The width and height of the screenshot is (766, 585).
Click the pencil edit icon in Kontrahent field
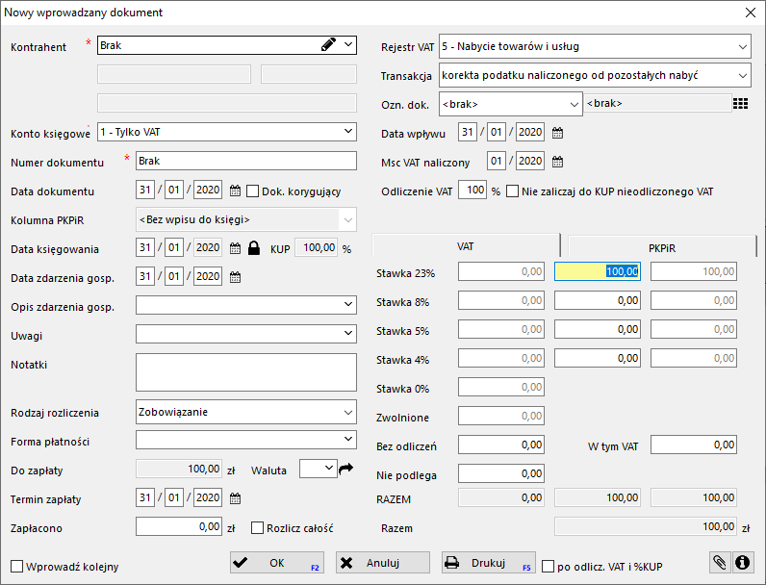(x=329, y=44)
